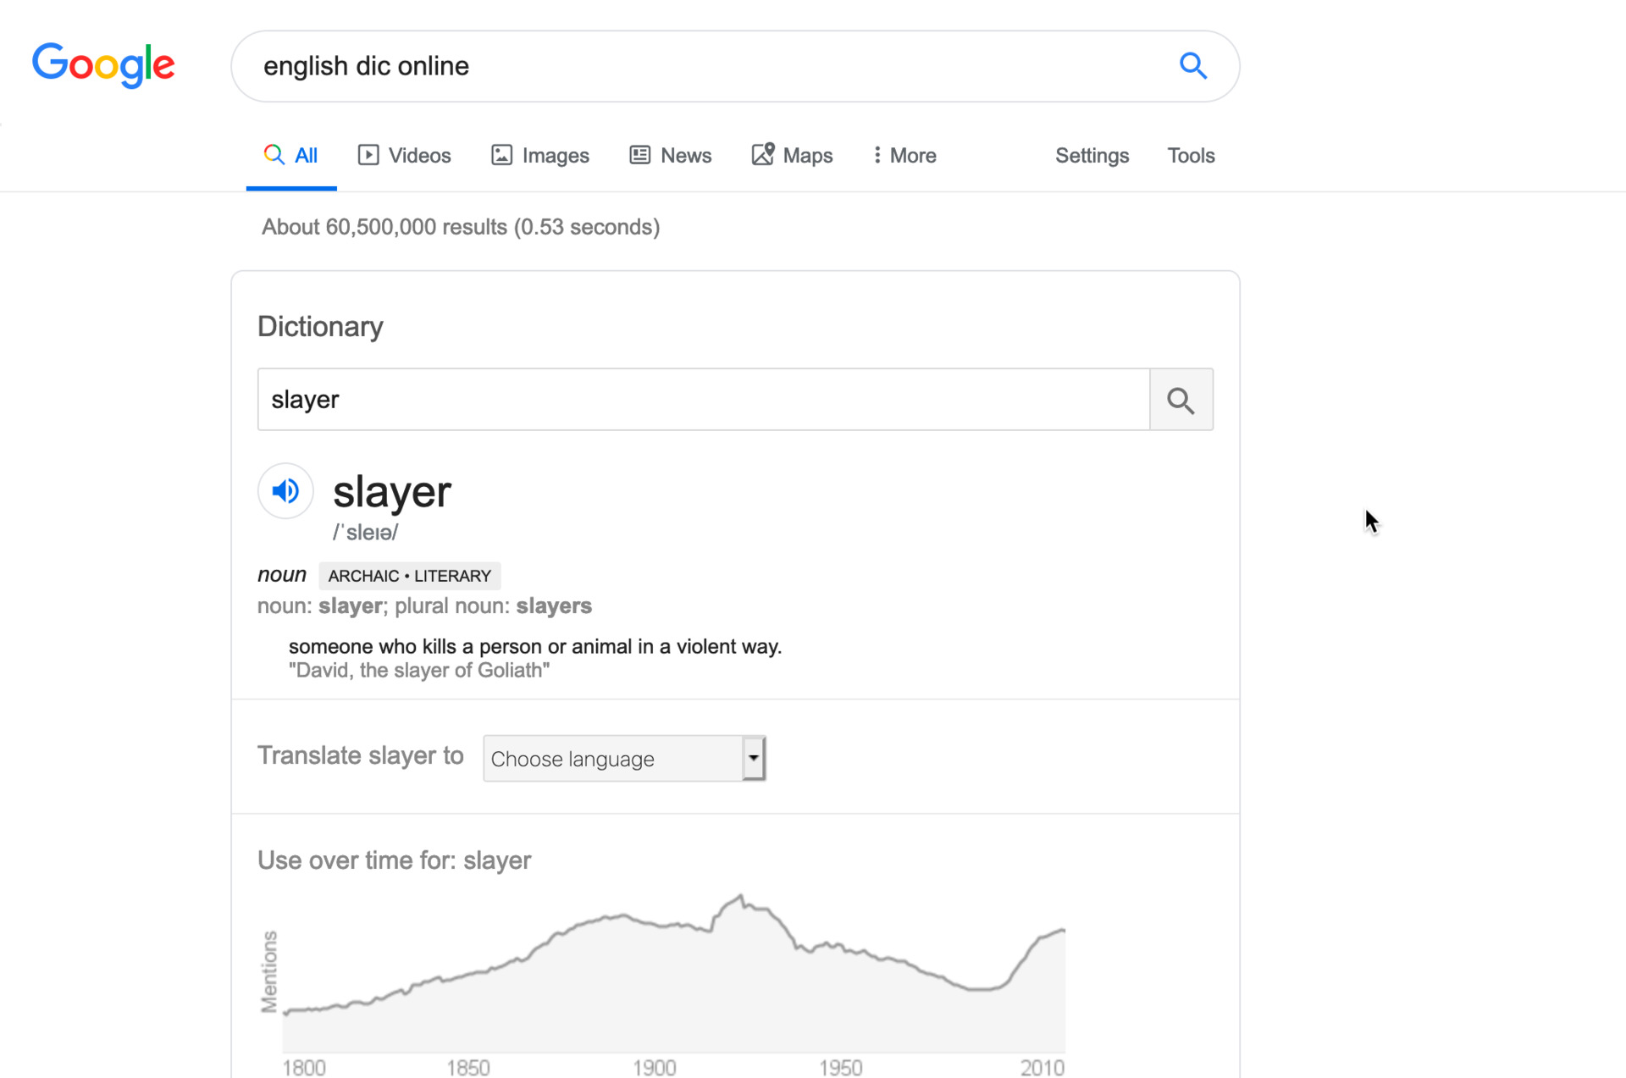Click the Maps pin icon
Screen dimensions: 1626x1078
(x=762, y=154)
